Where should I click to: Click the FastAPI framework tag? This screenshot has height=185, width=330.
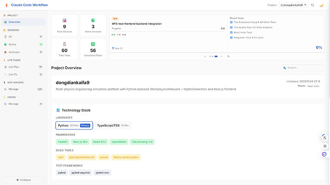(x=63, y=142)
